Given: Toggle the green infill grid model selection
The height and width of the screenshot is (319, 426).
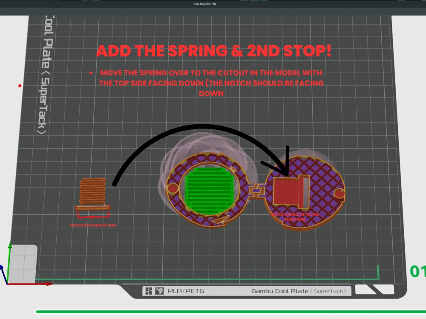Looking at the screenshot, I should [x=209, y=187].
